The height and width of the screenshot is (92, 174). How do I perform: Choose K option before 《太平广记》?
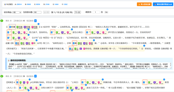pyautogui.click(x=14, y=38)
